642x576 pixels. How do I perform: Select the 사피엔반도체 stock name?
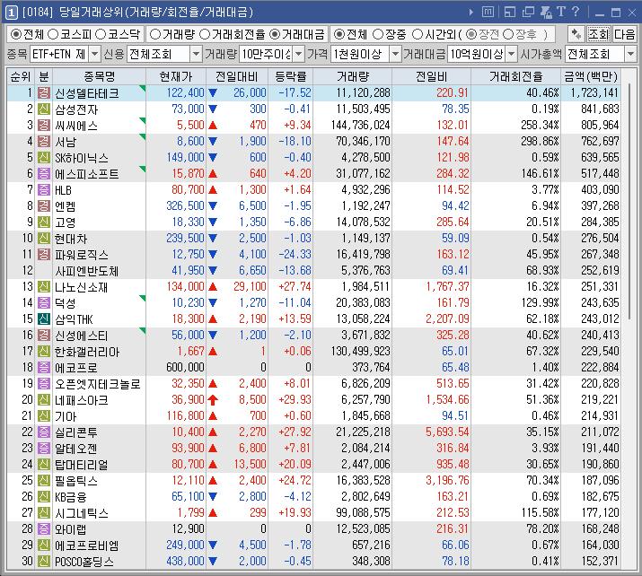click(x=87, y=271)
